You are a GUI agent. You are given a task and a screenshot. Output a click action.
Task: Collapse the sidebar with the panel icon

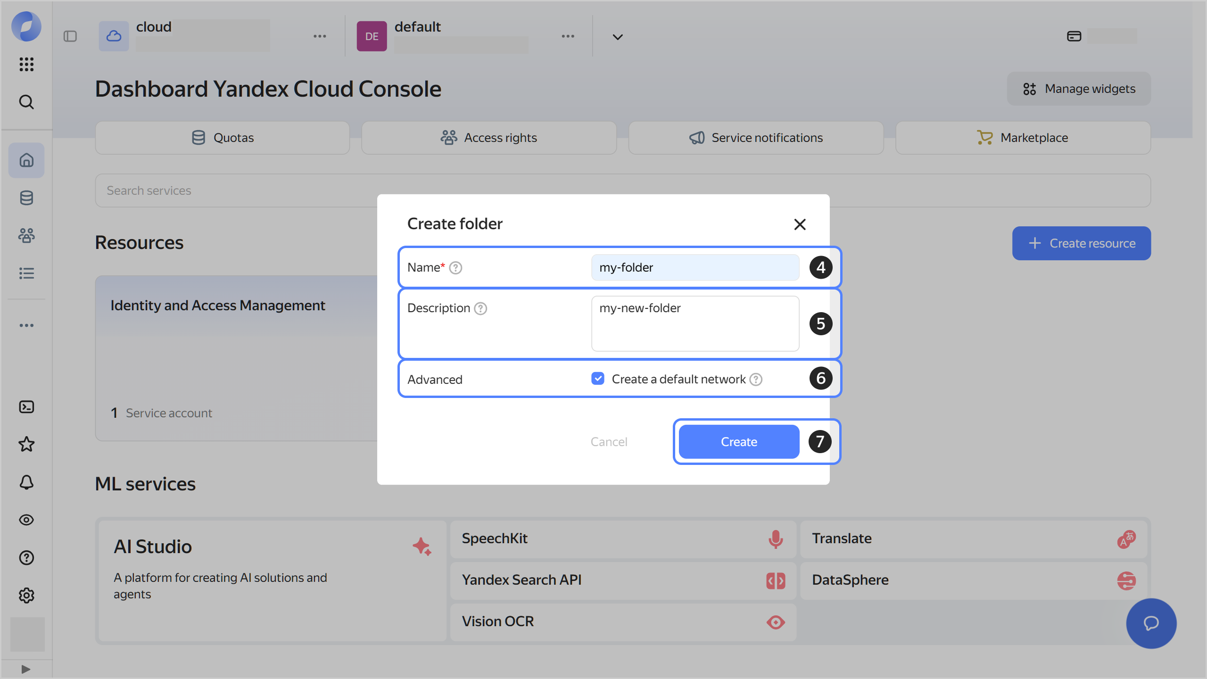point(71,36)
